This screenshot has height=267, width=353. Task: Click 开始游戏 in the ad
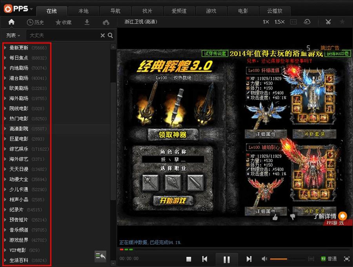[x=173, y=200]
